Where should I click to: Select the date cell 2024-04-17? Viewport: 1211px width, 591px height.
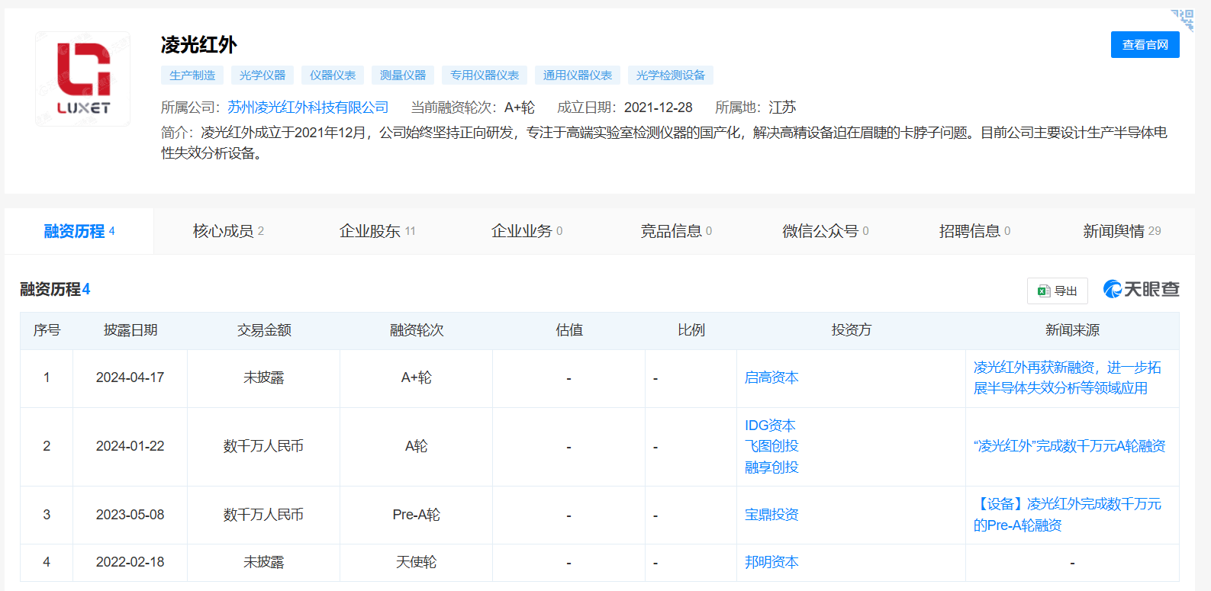(130, 377)
